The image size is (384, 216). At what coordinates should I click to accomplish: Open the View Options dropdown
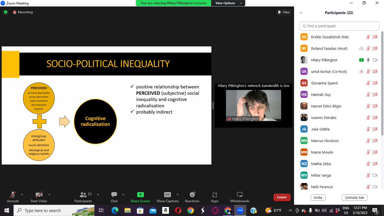[x=228, y=3]
